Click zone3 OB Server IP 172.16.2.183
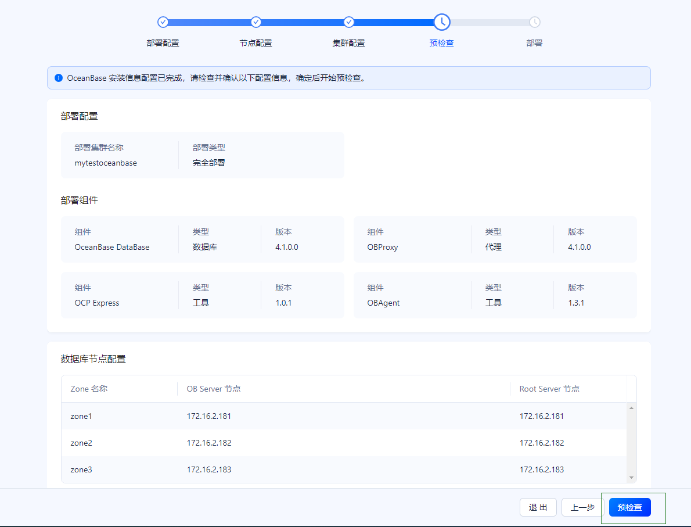 point(209,469)
